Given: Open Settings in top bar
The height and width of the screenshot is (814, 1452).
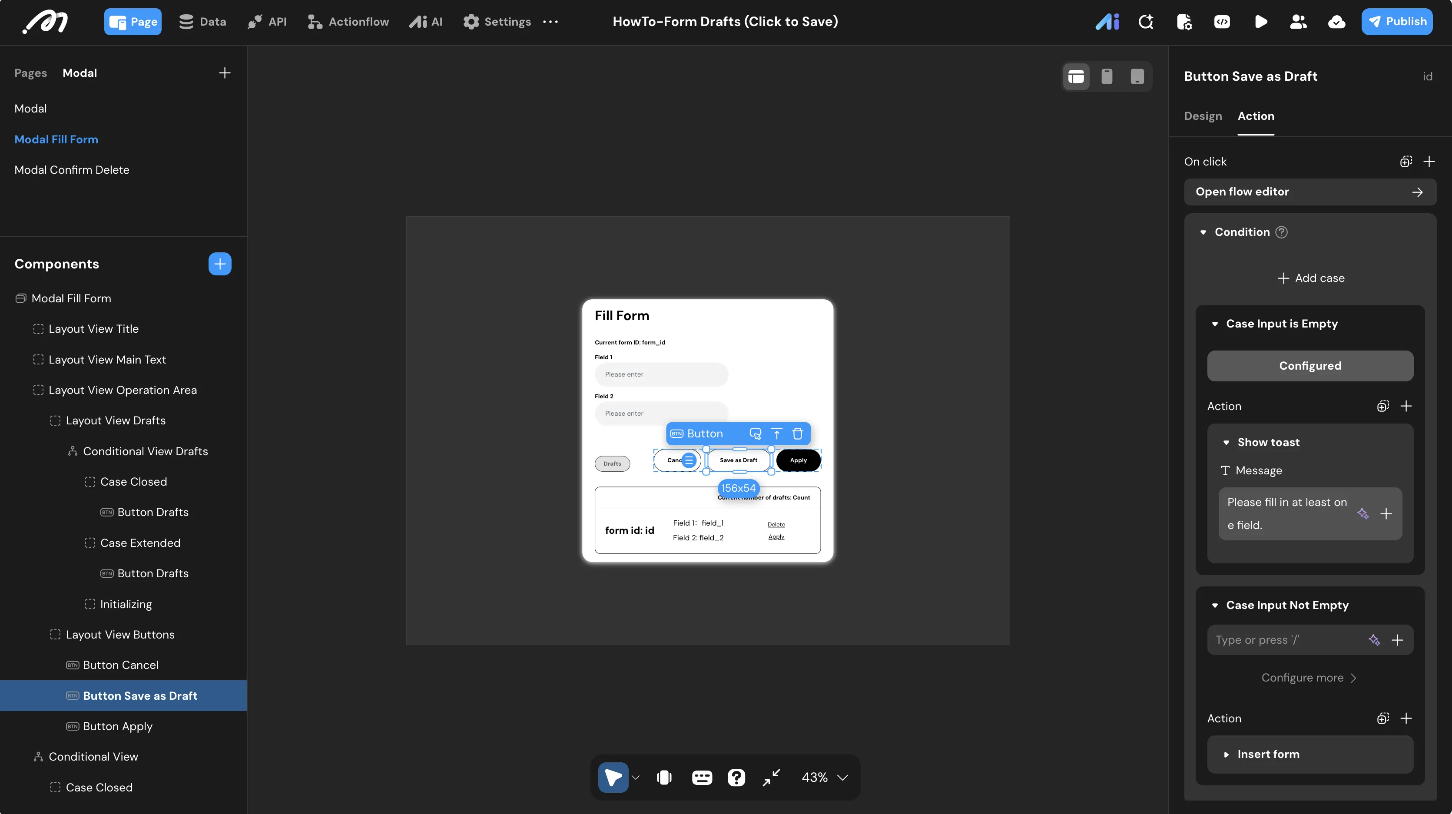Looking at the screenshot, I should pos(497,22).
